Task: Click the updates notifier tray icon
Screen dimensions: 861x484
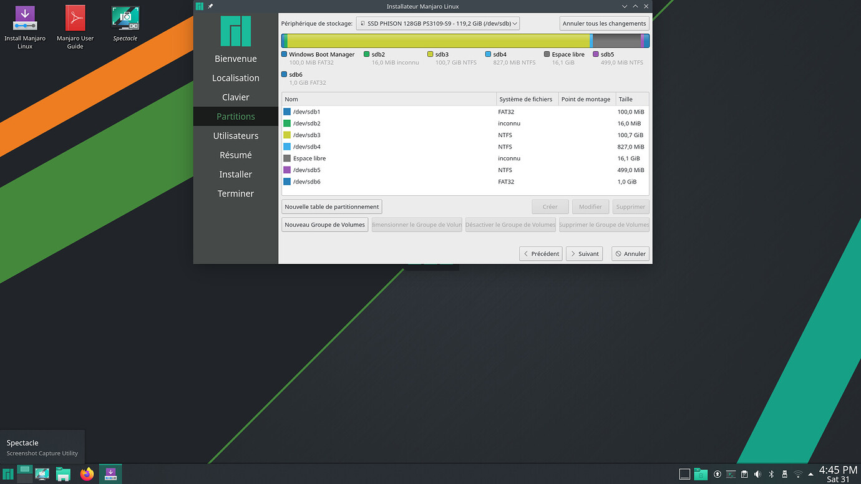Action: coord(717,475)
